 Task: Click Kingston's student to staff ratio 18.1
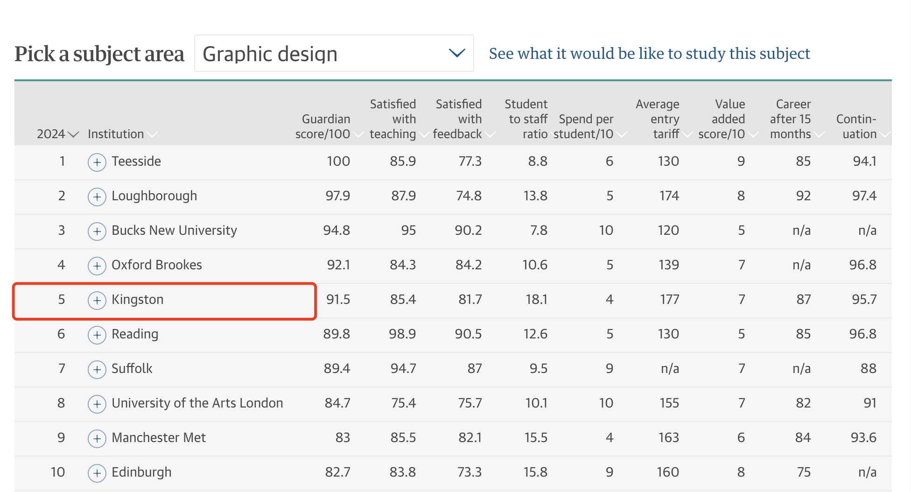(536, 299)
